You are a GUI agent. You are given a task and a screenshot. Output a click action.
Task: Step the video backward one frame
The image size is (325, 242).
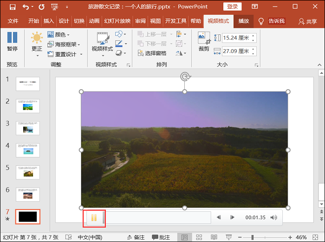coord(219,217)
